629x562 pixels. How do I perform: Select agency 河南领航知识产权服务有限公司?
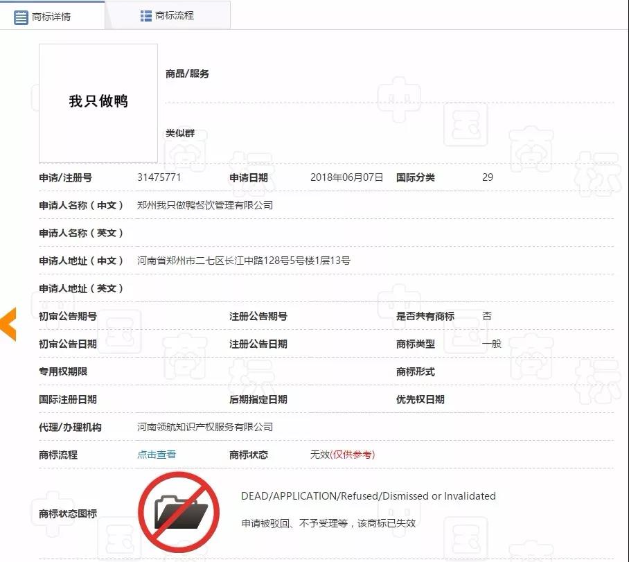tap(205, 427)
